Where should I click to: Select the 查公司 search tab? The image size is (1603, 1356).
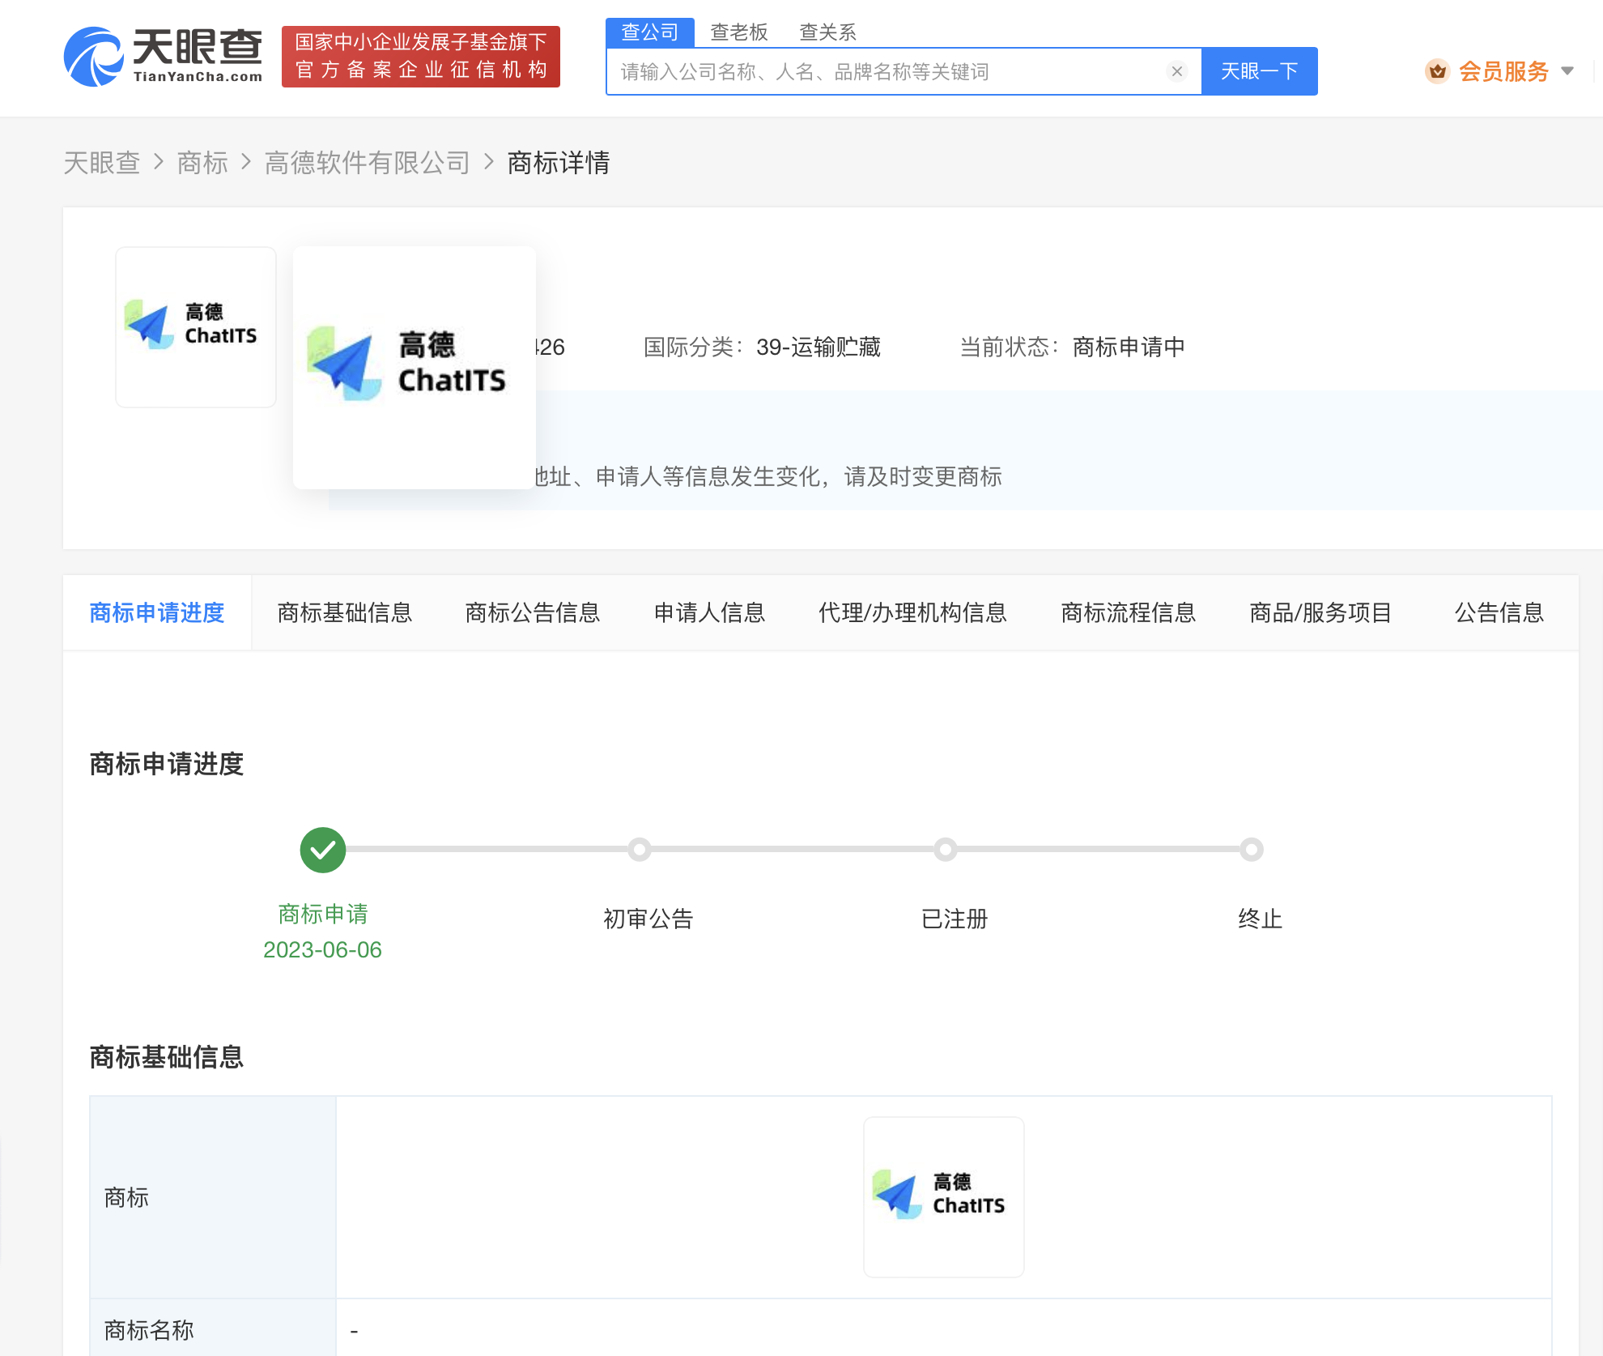pyautogui.click(x=649, y=32)
